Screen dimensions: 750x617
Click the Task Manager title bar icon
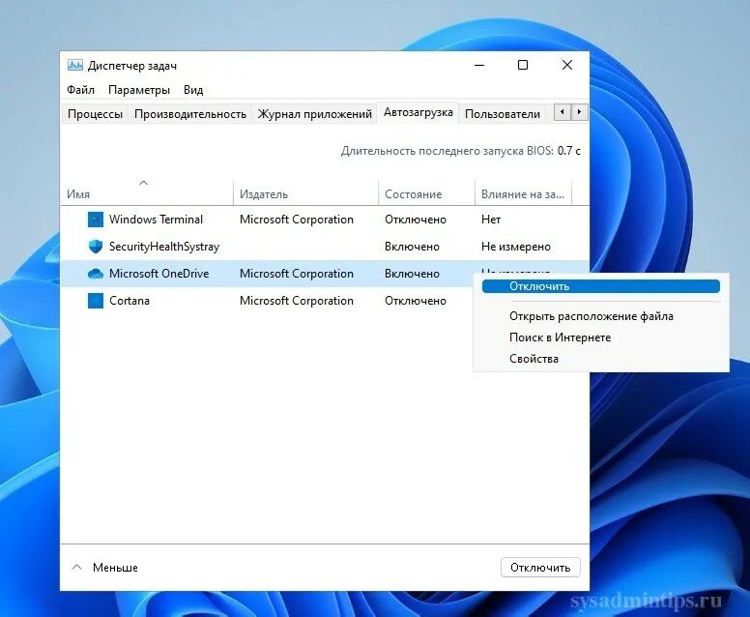pos(74,65)
